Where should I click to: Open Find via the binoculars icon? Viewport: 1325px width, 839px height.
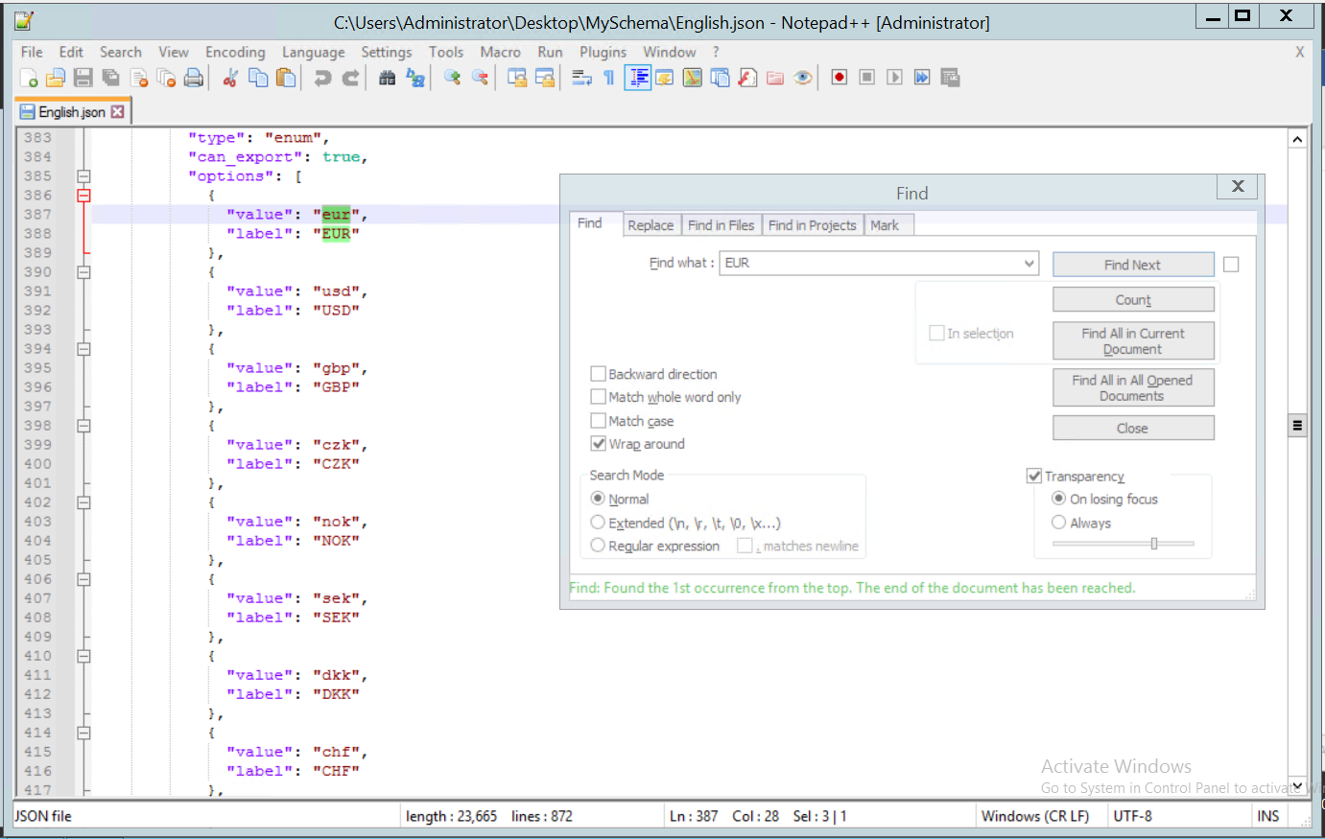[x=387, y=79]
